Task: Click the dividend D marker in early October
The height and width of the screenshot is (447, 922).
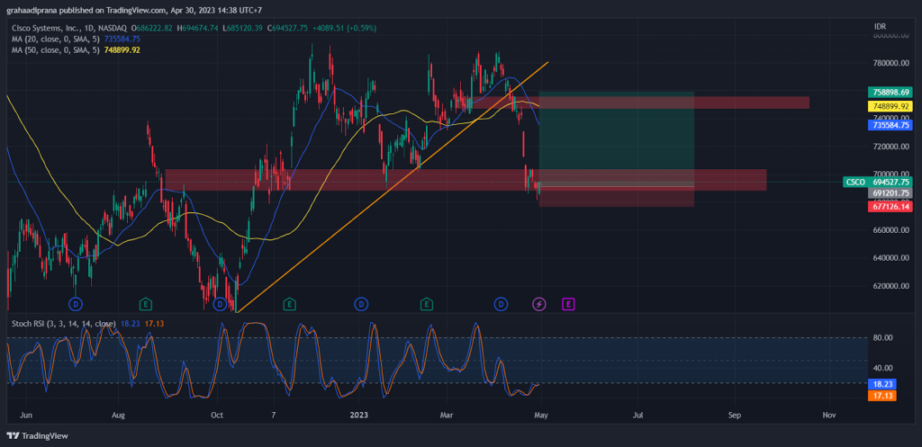Action: [x=220, y=304]
